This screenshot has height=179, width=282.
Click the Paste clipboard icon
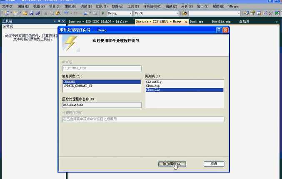click(58, 13)
